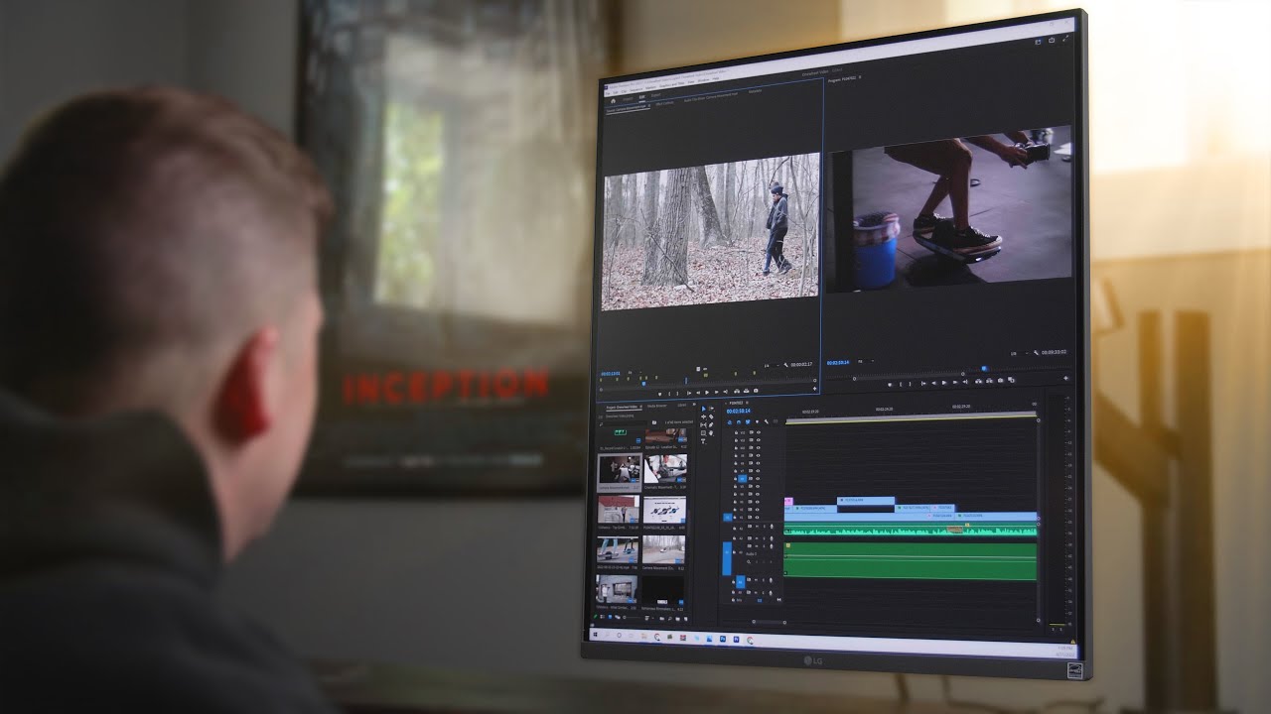Open Program monitor settings wrench
1271x714 pixels.
[x=1036, y=352]
